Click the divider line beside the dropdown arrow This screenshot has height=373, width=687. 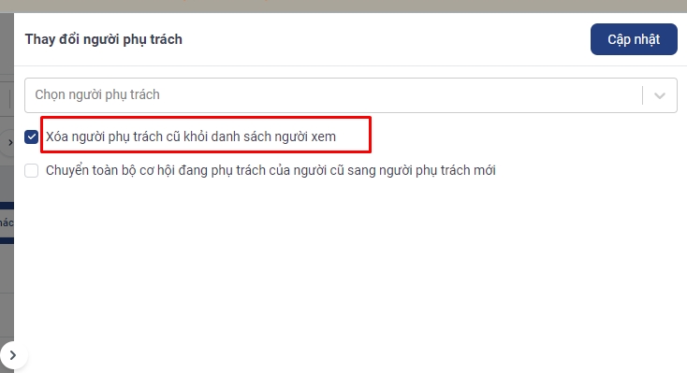(642, 95)
